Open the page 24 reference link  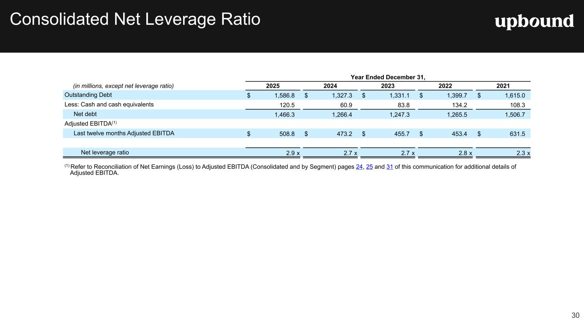tap(359, 167)
